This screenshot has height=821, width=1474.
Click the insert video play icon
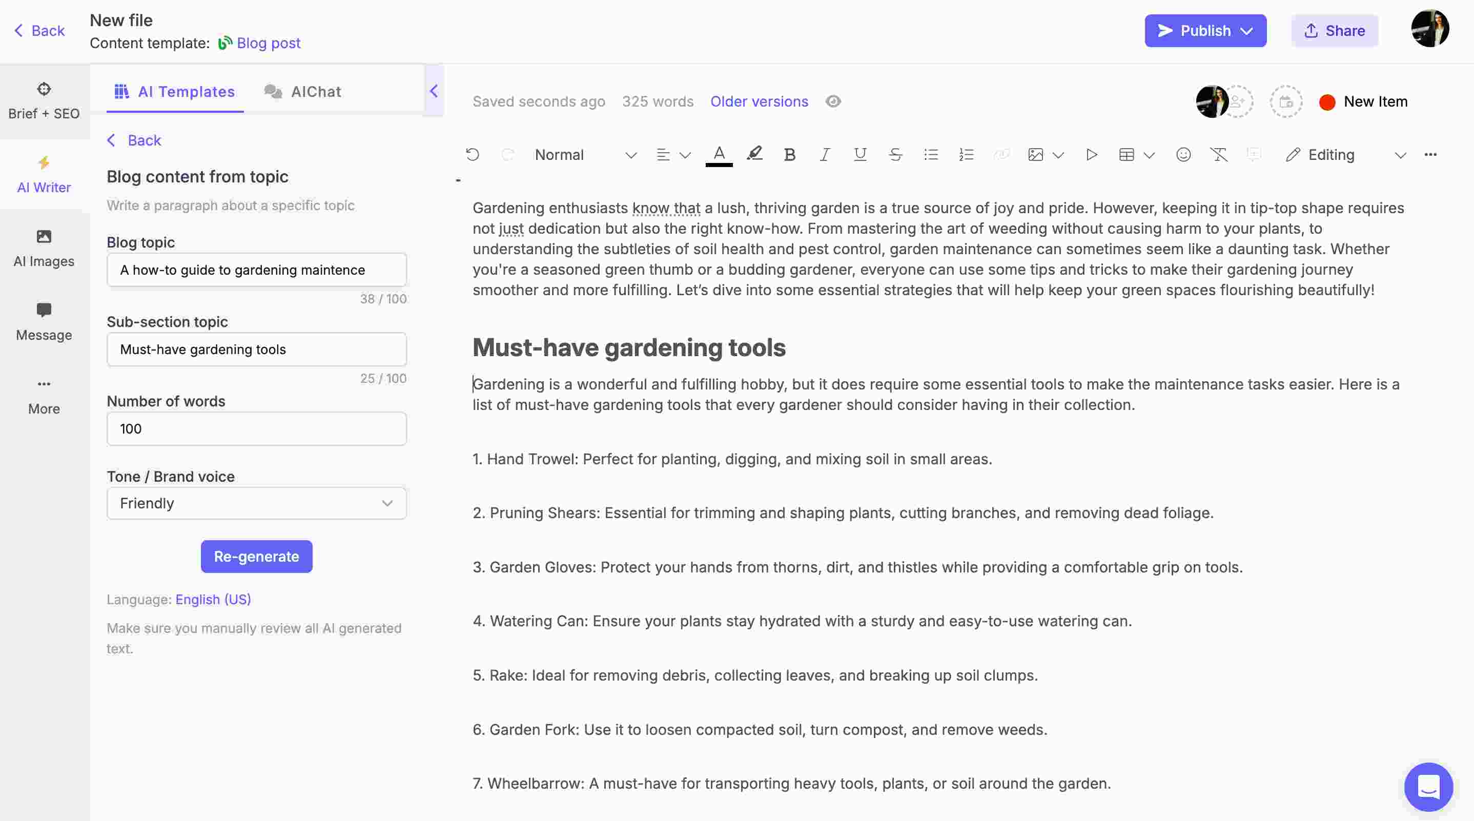click(1091, 154)
